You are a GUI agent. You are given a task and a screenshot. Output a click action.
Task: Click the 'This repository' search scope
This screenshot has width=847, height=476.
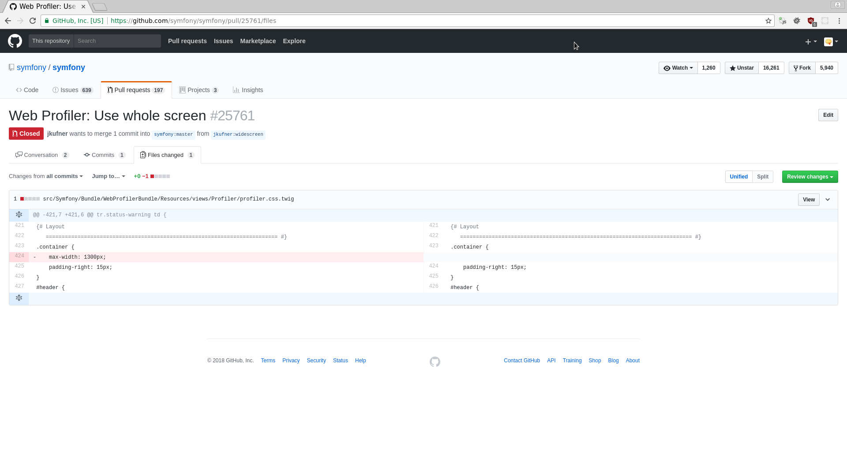click(51, 41)
